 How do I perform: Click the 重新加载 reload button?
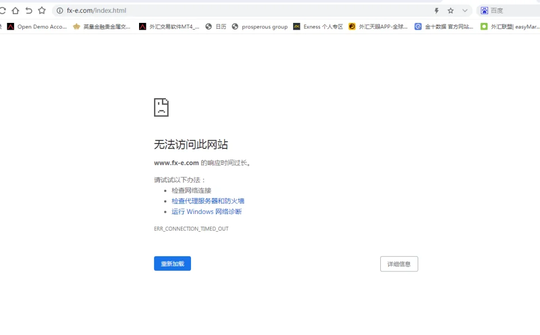[172, 264]
